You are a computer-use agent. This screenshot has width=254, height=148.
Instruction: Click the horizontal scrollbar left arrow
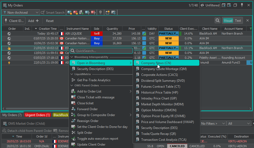(x=3, y=109)
